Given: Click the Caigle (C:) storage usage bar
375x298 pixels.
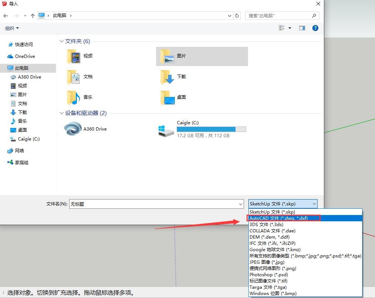Looking at the screenshot, I should point(211,129).
